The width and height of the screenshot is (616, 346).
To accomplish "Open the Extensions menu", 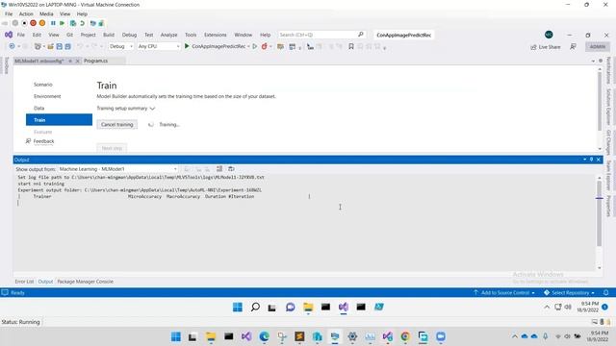I will click(x=216, y=35).
